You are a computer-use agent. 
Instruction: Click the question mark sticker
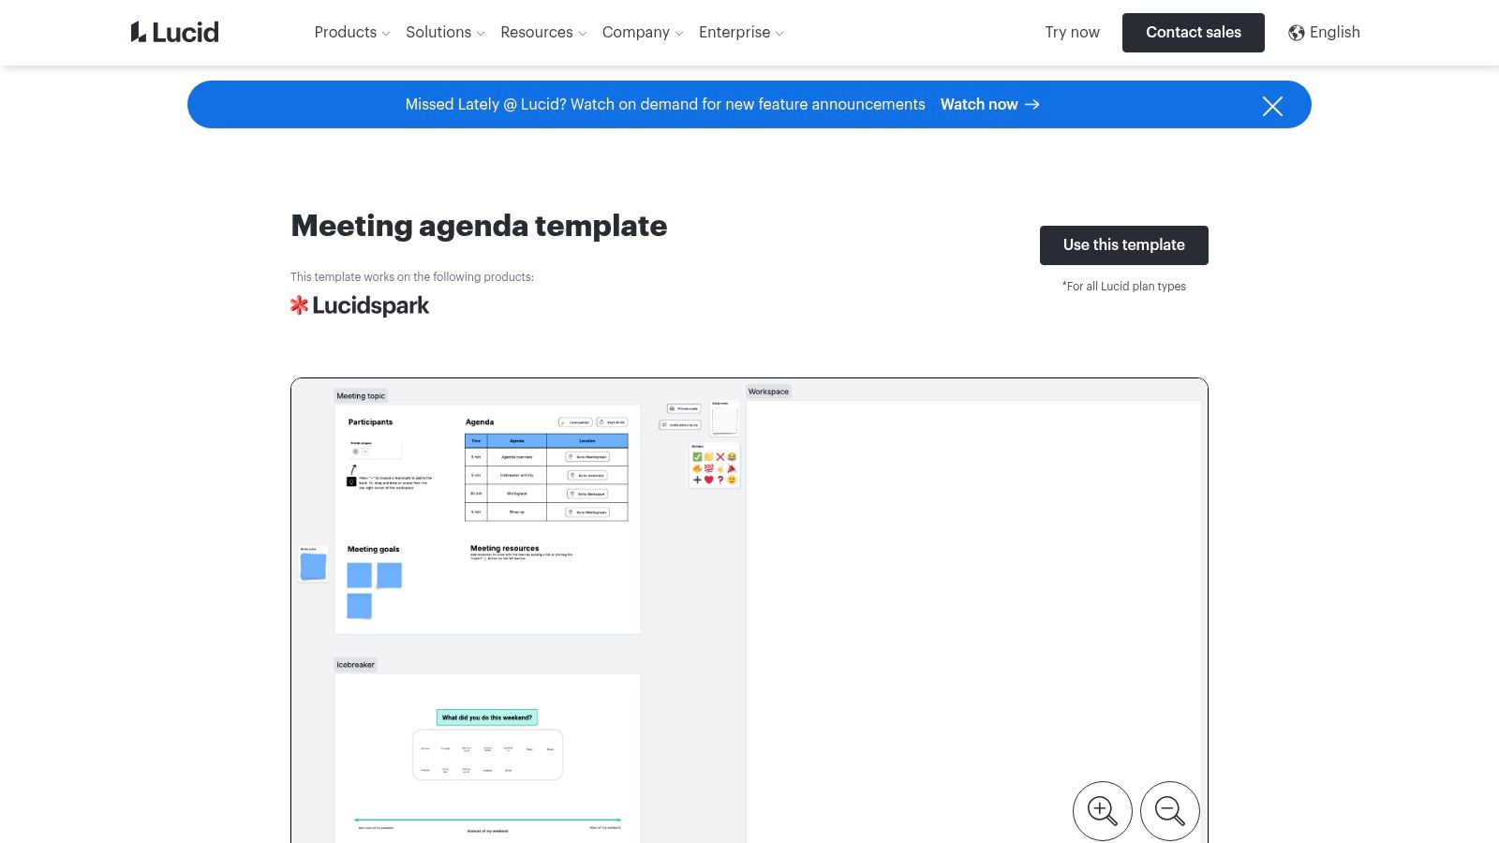(x=720, y=480)
